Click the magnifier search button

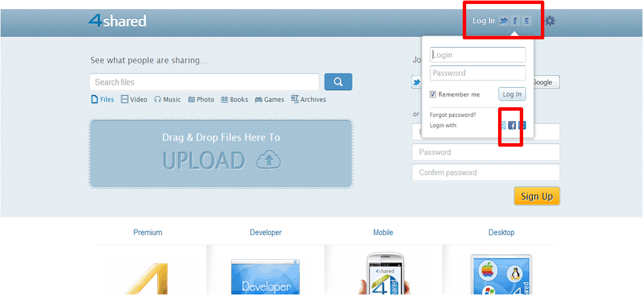point(338,82)
